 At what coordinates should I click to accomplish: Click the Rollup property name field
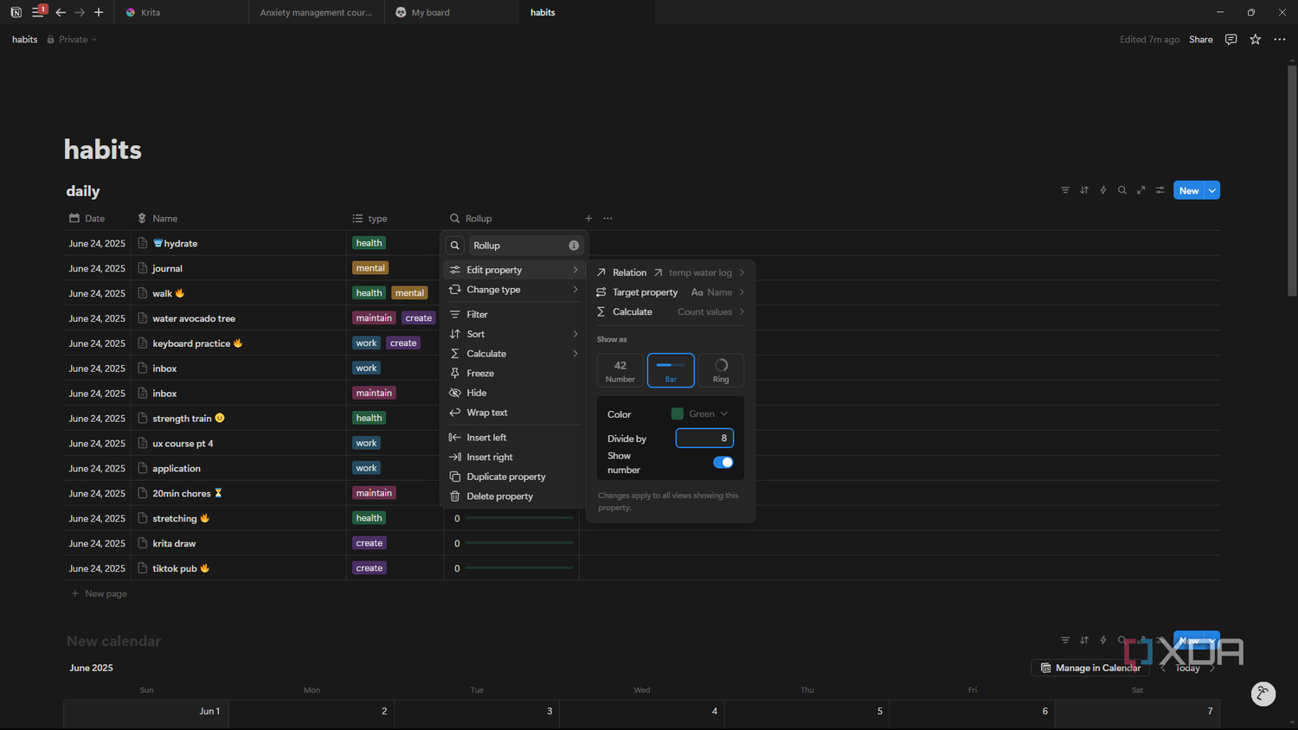(526, 246)
